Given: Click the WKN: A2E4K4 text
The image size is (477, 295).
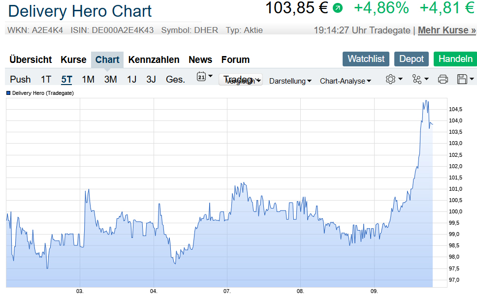Looking at the screenshot, I should coord(35,30).
